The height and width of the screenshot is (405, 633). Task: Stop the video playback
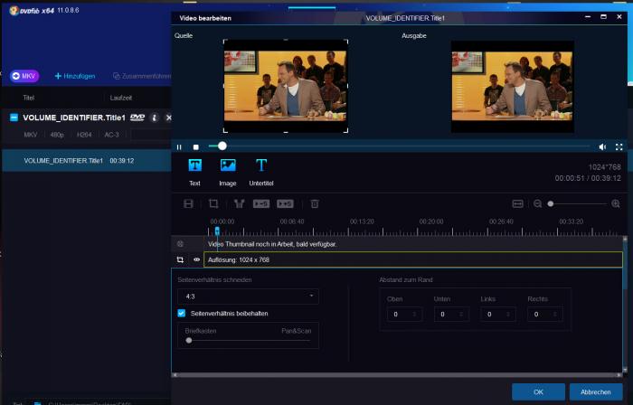[195, 146]
